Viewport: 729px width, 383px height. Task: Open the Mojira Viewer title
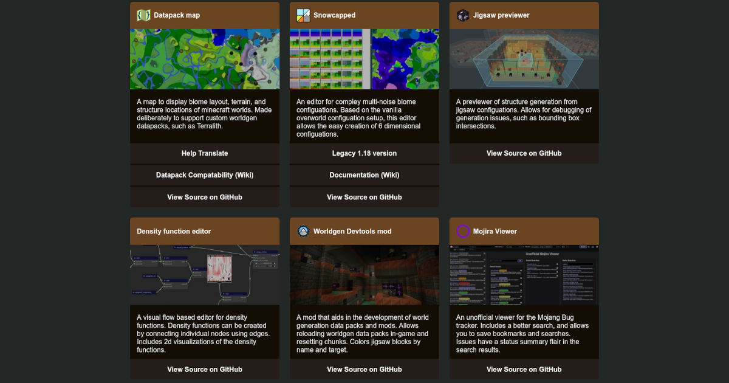coord(495,232)
